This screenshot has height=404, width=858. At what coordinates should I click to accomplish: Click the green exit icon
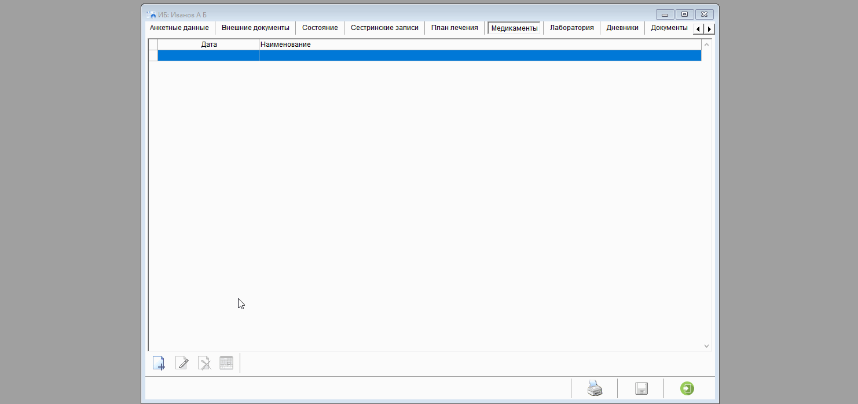click(x=687, y=388)
